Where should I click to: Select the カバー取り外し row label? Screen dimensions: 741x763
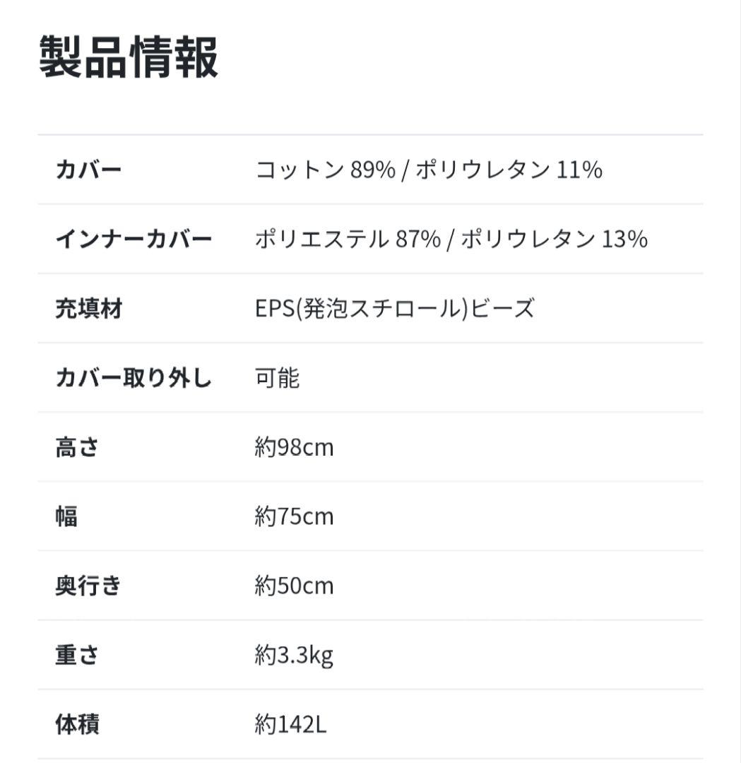coord(134,378)
